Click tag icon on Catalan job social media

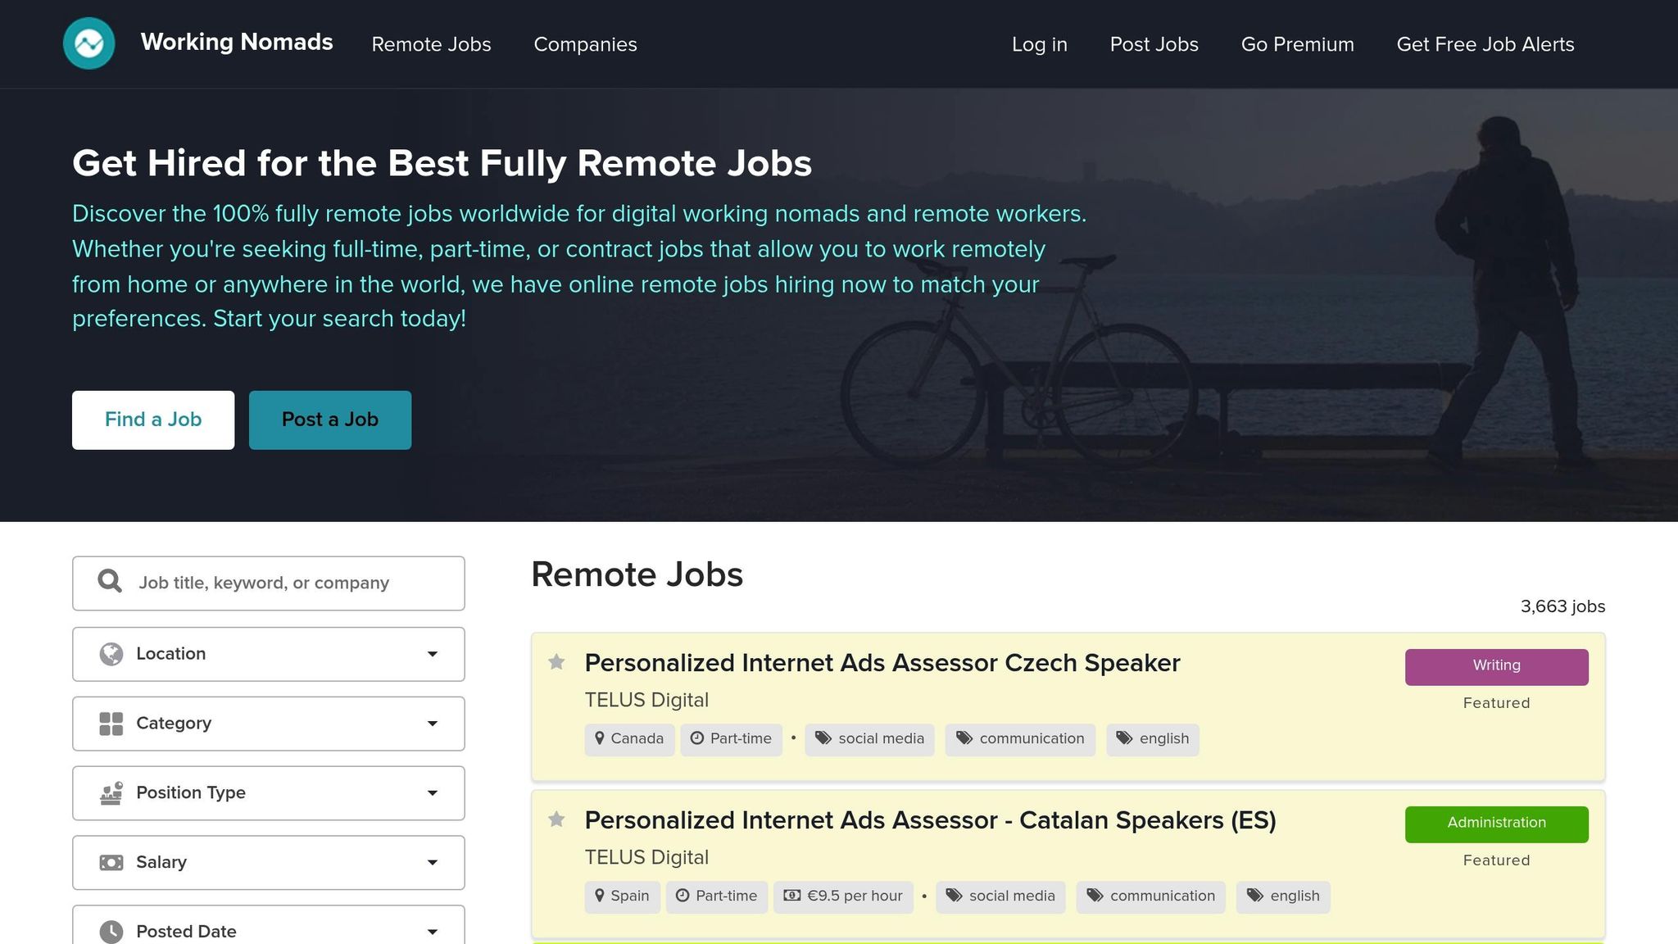click(955, 896)
